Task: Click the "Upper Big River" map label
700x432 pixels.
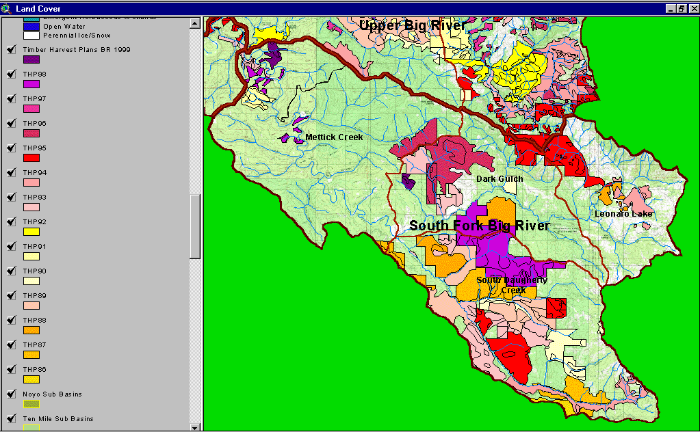Action: (413, 25)
